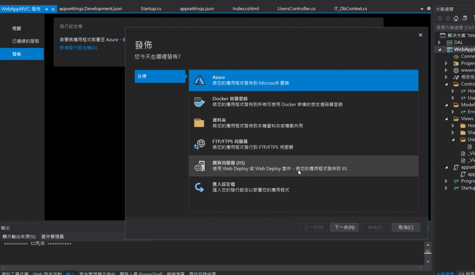Click the output panel scroll-up arrow

click(428, 245)
